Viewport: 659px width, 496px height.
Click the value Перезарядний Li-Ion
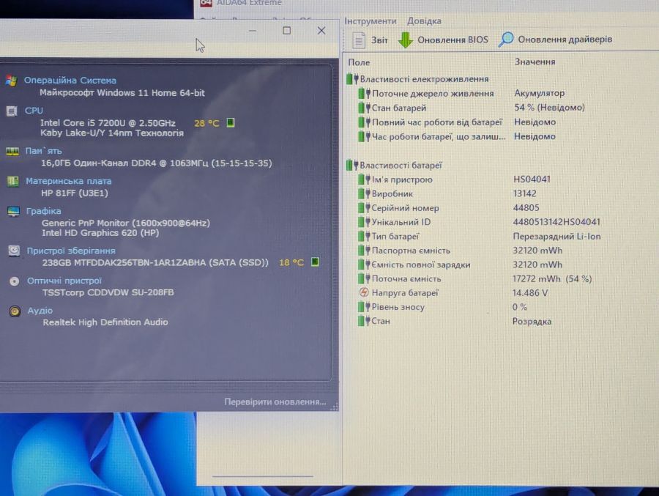(x=556, y=237)
